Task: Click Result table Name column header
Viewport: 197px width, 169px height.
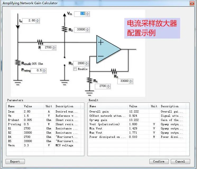Action: (x=108, y=106)
